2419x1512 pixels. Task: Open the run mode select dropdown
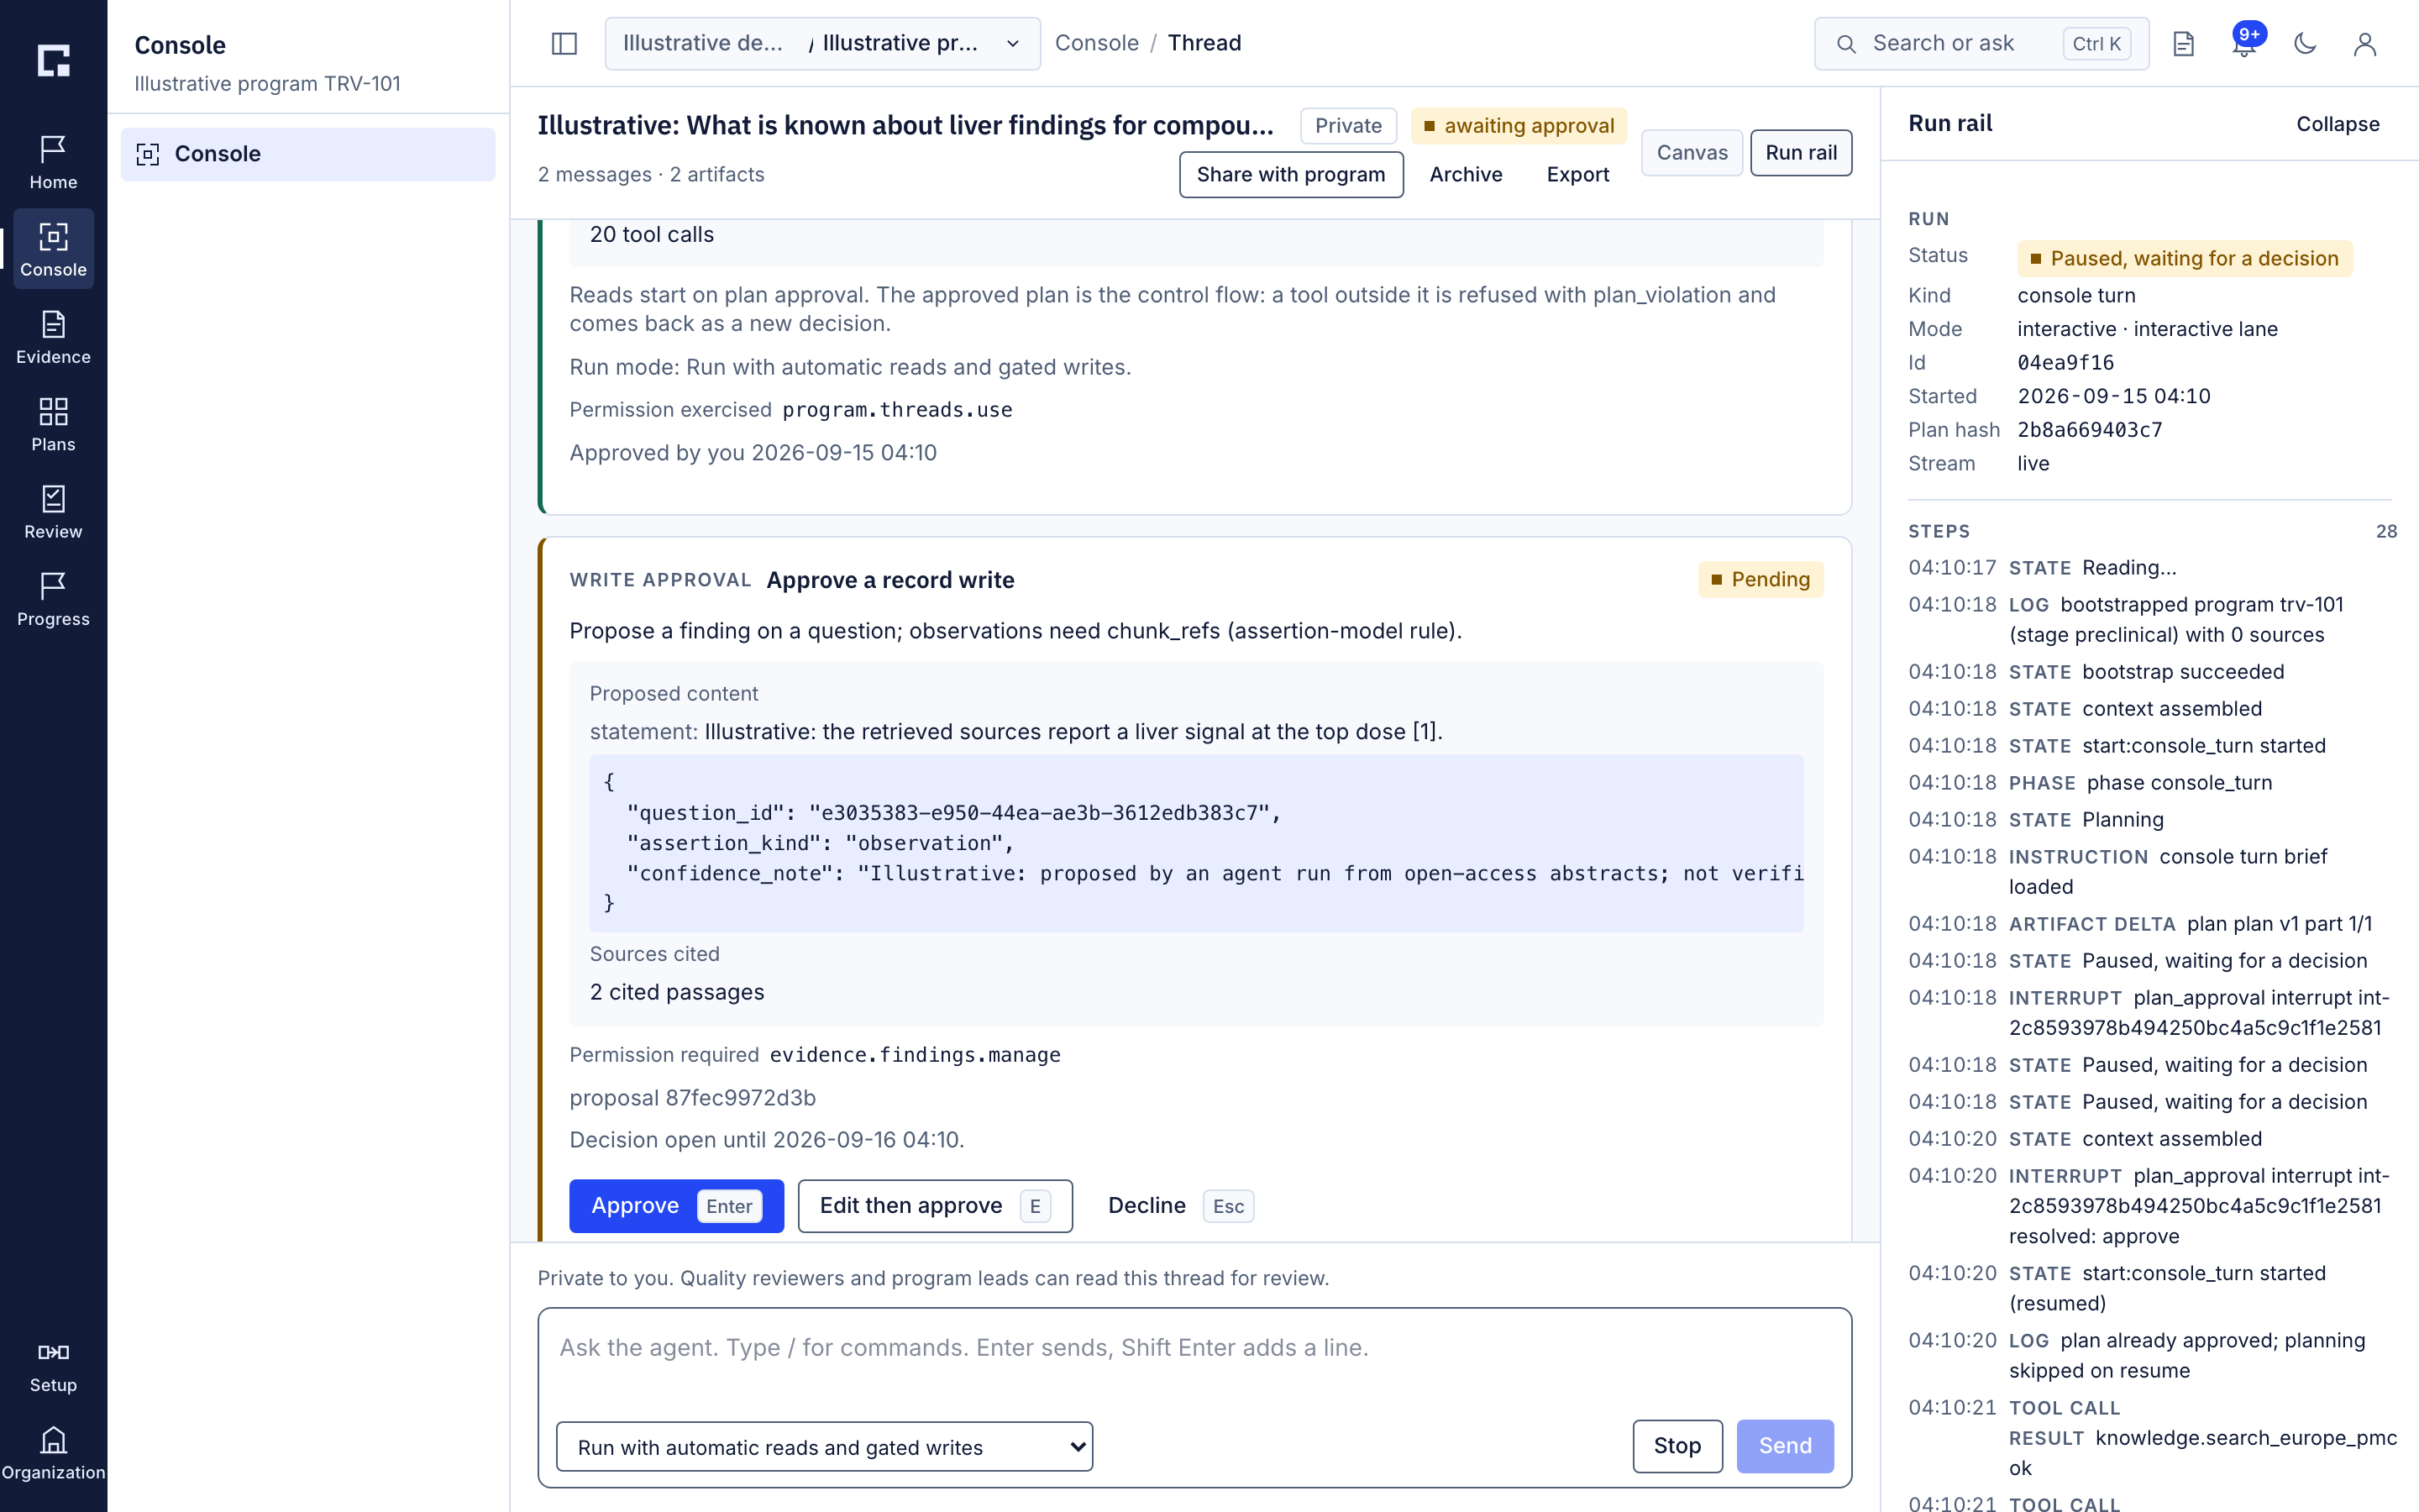coord(824,1446)
